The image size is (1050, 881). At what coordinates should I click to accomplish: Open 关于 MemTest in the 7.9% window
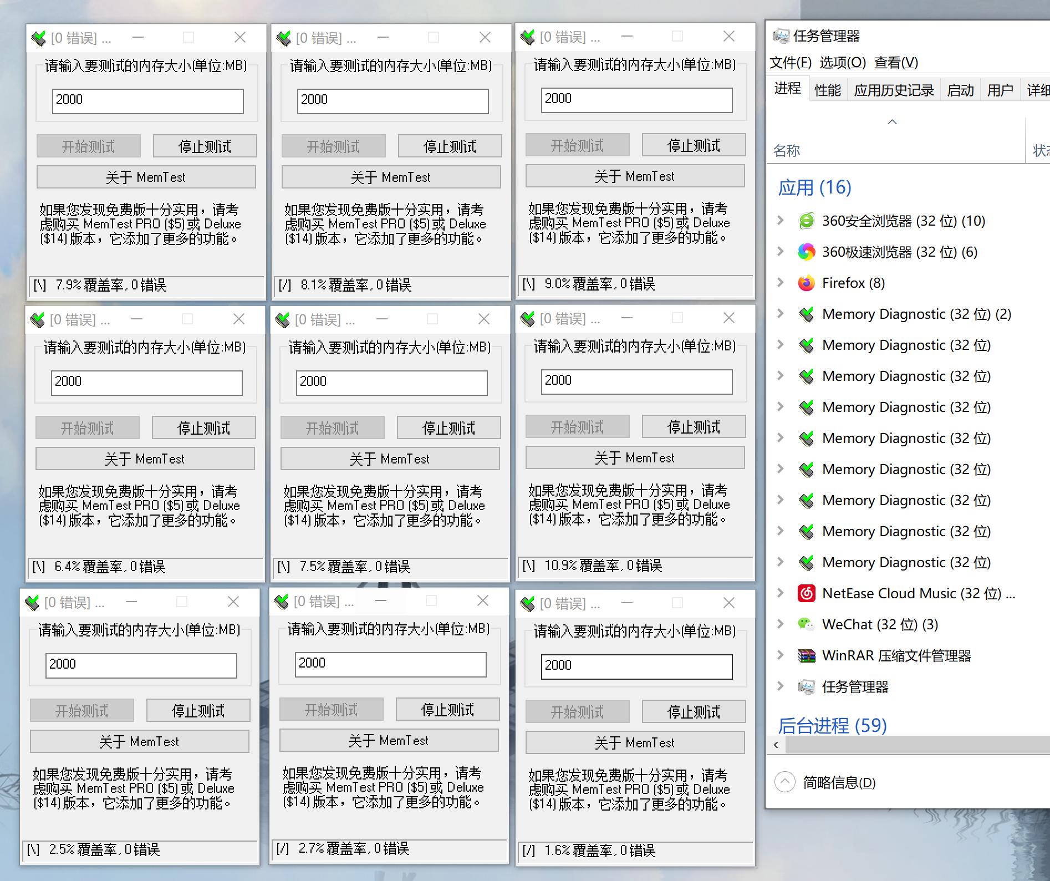(146, 177)
